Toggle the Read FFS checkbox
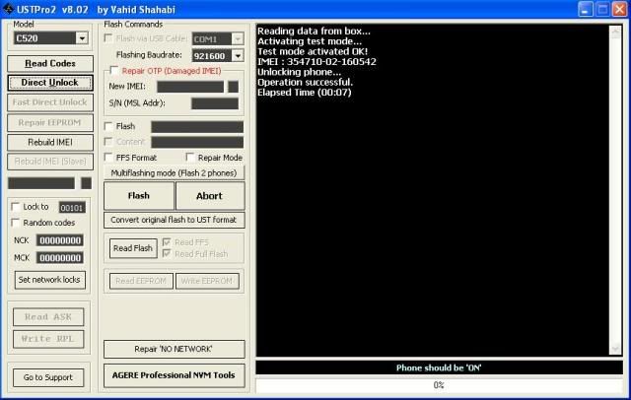The height and width of the screenshot is (400, 631). coord(167,242)
